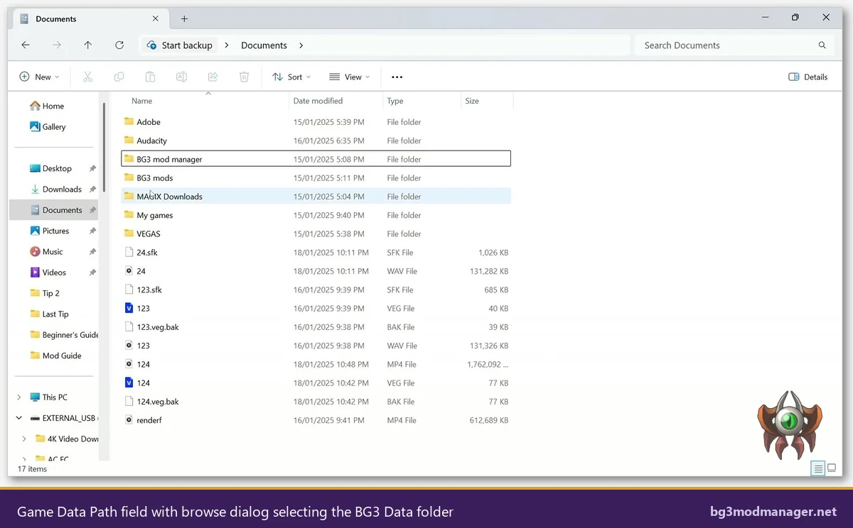
Task: Switch to details list view icon
Action: (818, 468)
